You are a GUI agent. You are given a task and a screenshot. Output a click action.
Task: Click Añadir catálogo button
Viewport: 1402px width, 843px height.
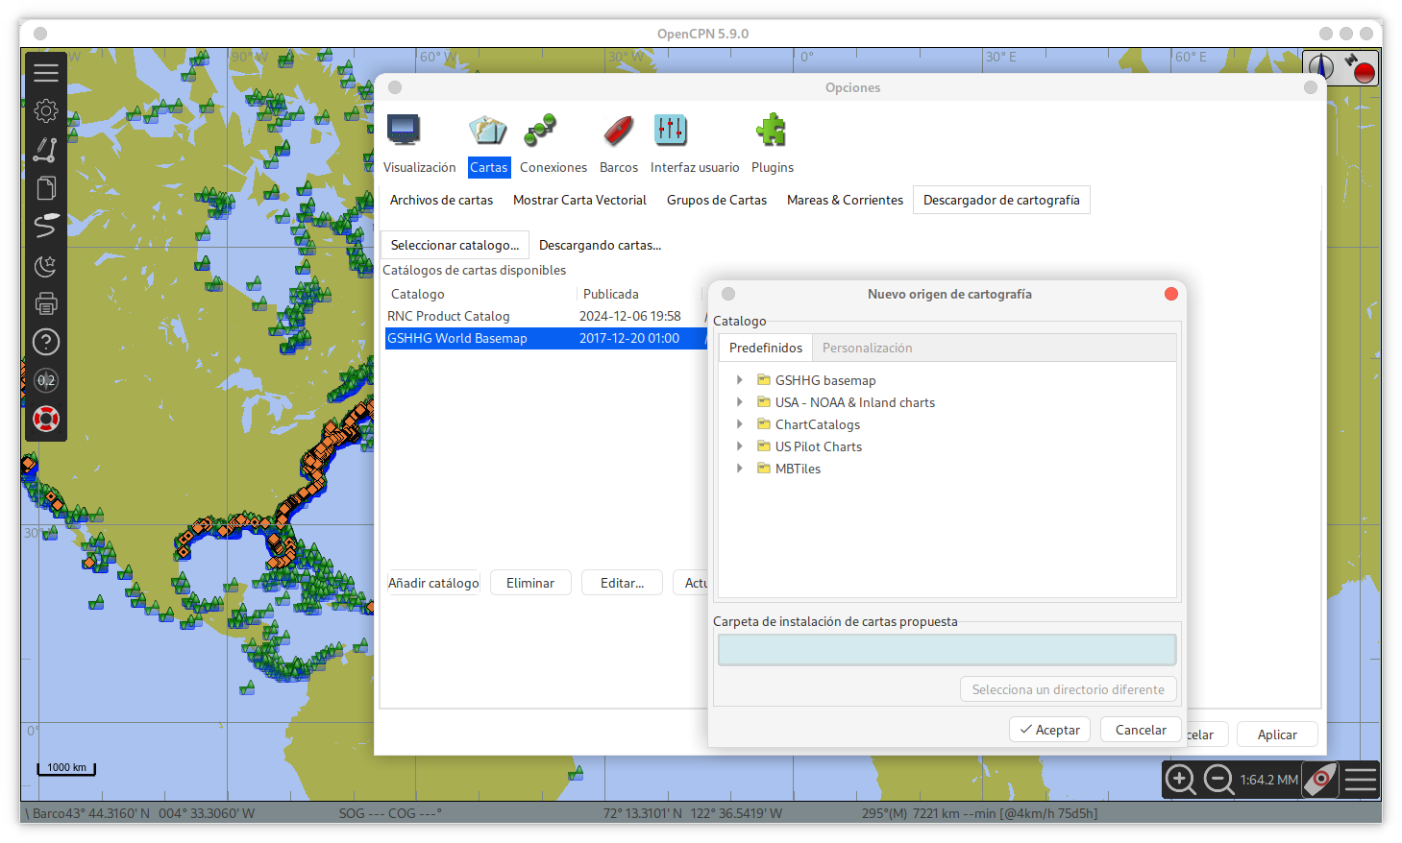coord(433,583)
